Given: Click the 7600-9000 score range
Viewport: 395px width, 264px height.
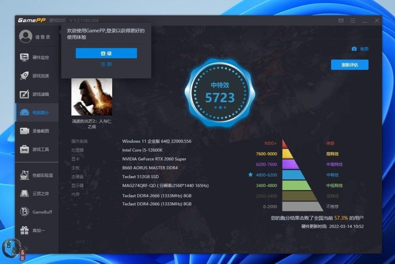Looking at the screenshot, I should click(266, 154).
